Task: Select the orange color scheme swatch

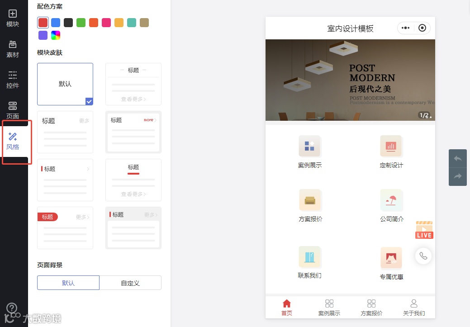Action: click(94, 23)
